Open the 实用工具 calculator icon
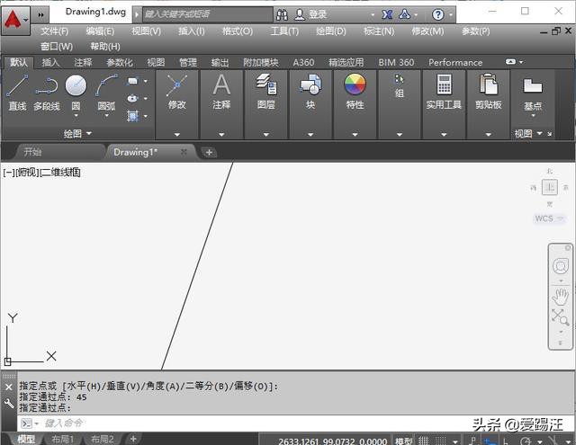This screenshot has height=445, width=576. [x=444, y=90]
